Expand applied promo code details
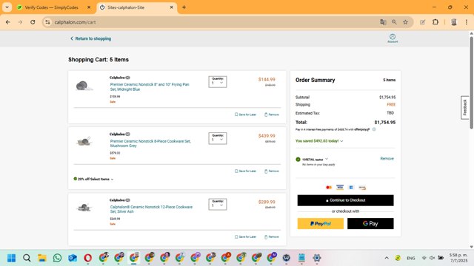This screenshot has width=474, height=266. click(327, 159)
